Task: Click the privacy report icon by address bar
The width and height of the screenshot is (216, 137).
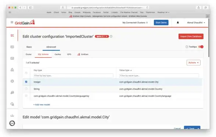Action: coord(63,8)
